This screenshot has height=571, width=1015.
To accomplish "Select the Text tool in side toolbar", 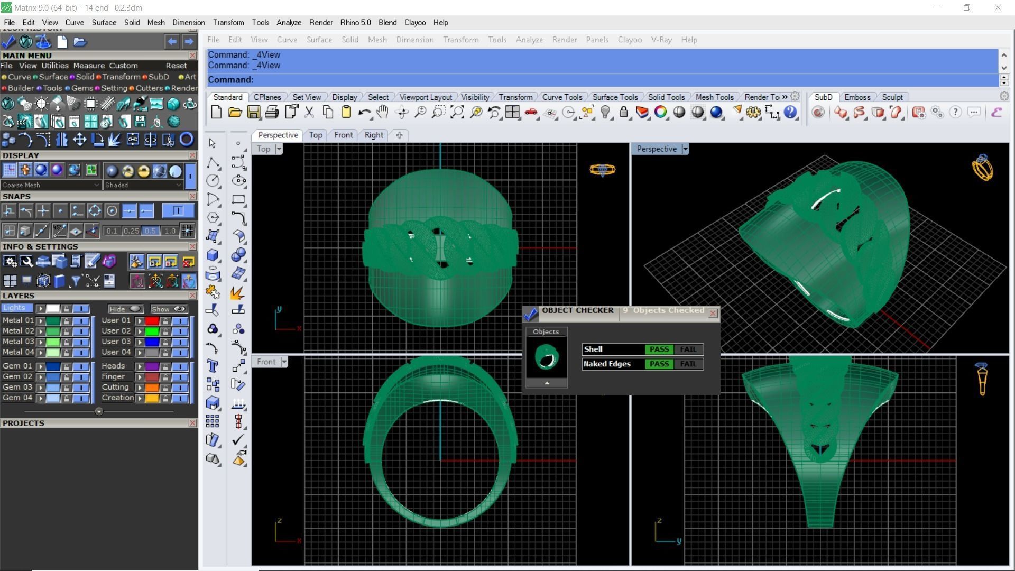I will pyautogui.click(x=213, y=366).
